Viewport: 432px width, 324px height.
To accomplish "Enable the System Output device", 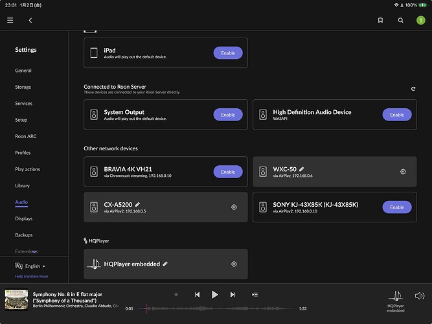I will (228, 115).
